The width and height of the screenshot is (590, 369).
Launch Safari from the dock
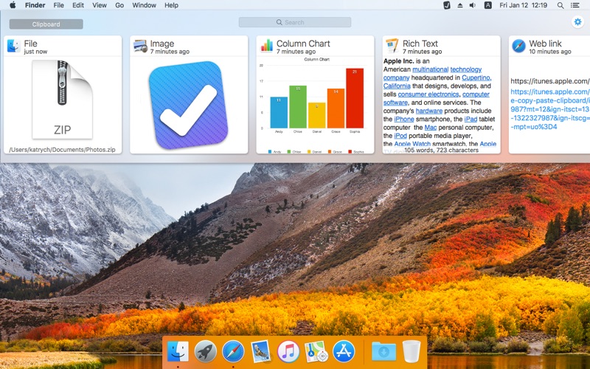coord(233,351)
